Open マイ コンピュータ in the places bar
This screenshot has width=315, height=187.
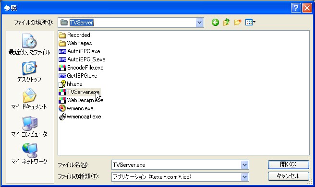(29, 126)
